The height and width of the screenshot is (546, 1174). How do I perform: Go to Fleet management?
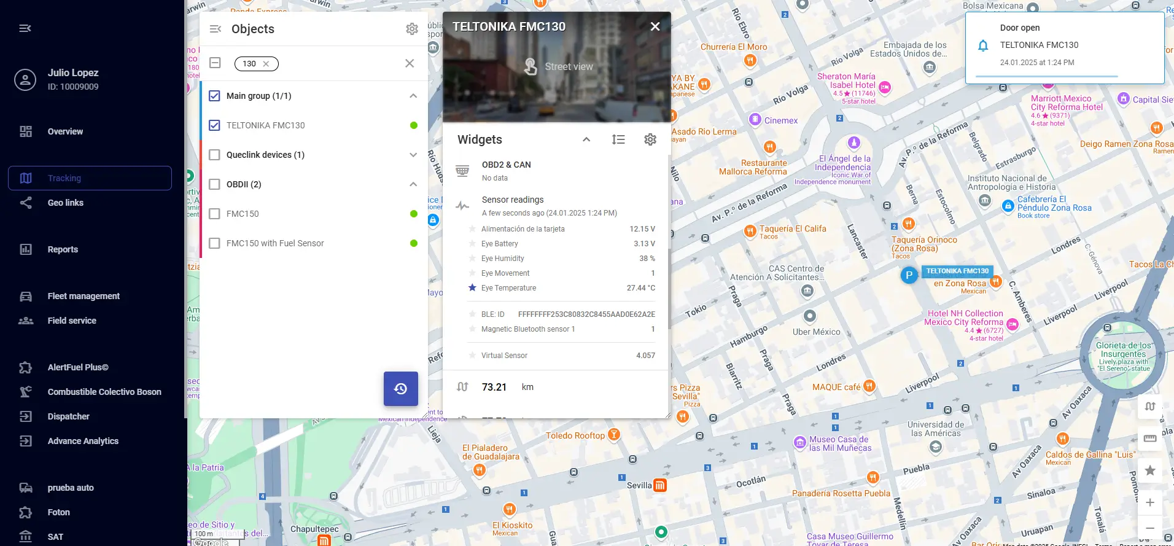pos(90,296)
